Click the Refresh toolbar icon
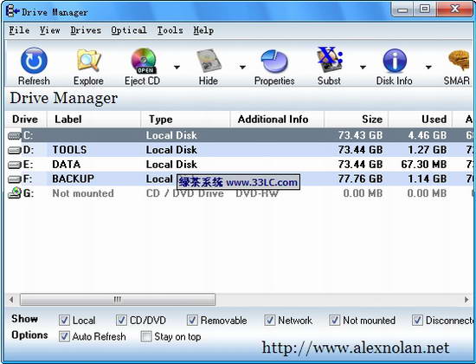 coord(34,61)
